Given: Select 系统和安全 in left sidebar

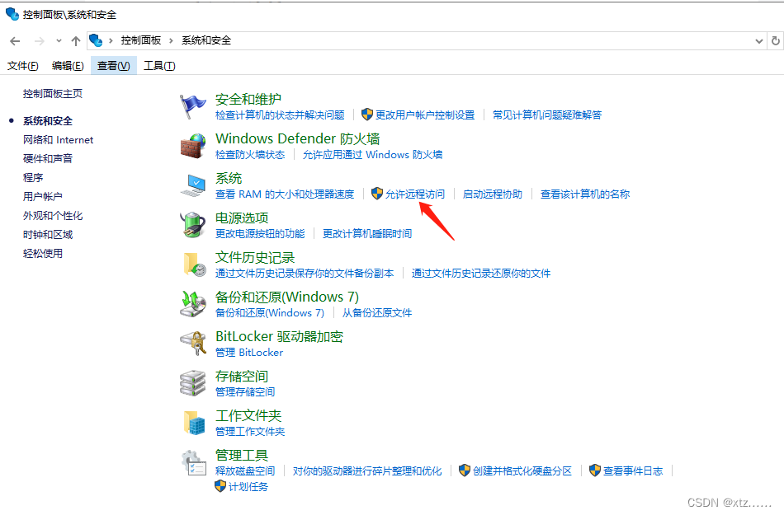Looking at the screenshot, I should tap(48, 121).
